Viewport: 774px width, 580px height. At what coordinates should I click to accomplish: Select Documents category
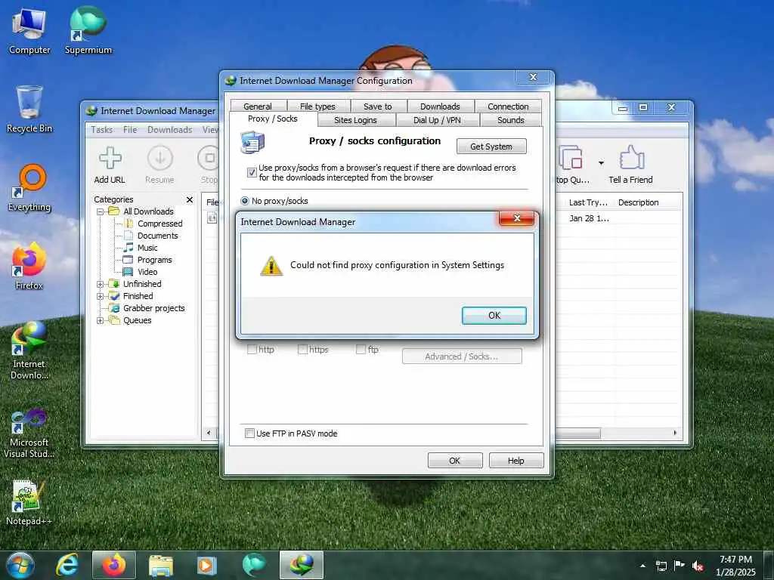pyautogui.click(x=157, y=236)
